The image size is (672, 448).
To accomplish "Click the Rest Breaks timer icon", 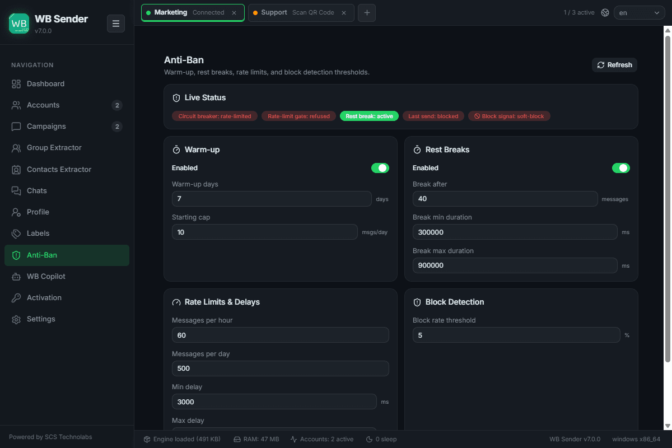I will click(x=417, y=150).
